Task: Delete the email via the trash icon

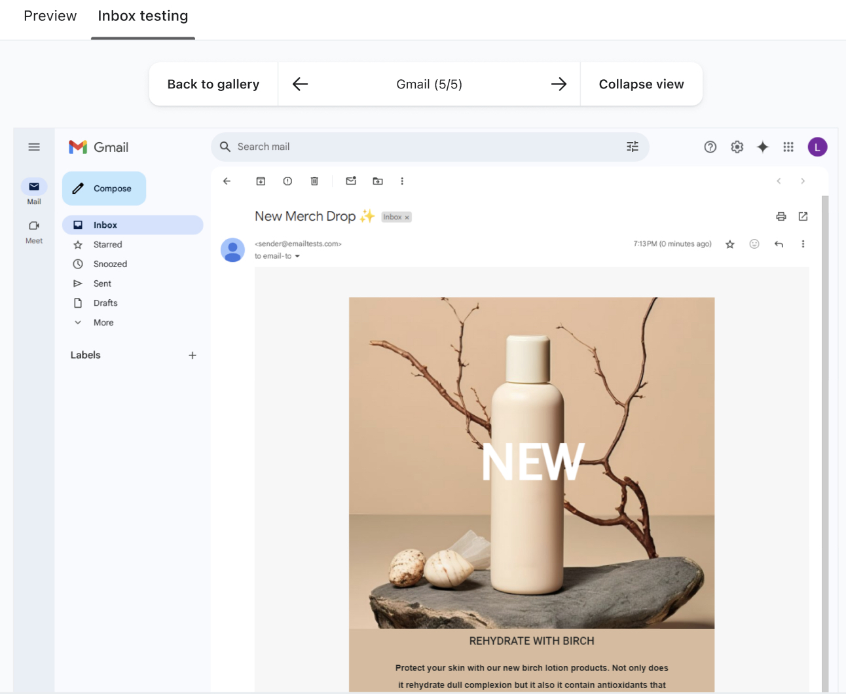Action: pos(314,181)
